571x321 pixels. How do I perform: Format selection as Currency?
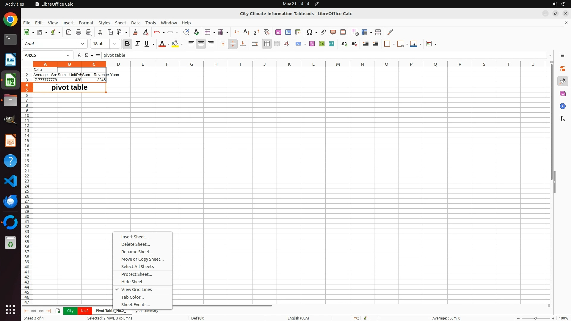click(x=298, y=44)
